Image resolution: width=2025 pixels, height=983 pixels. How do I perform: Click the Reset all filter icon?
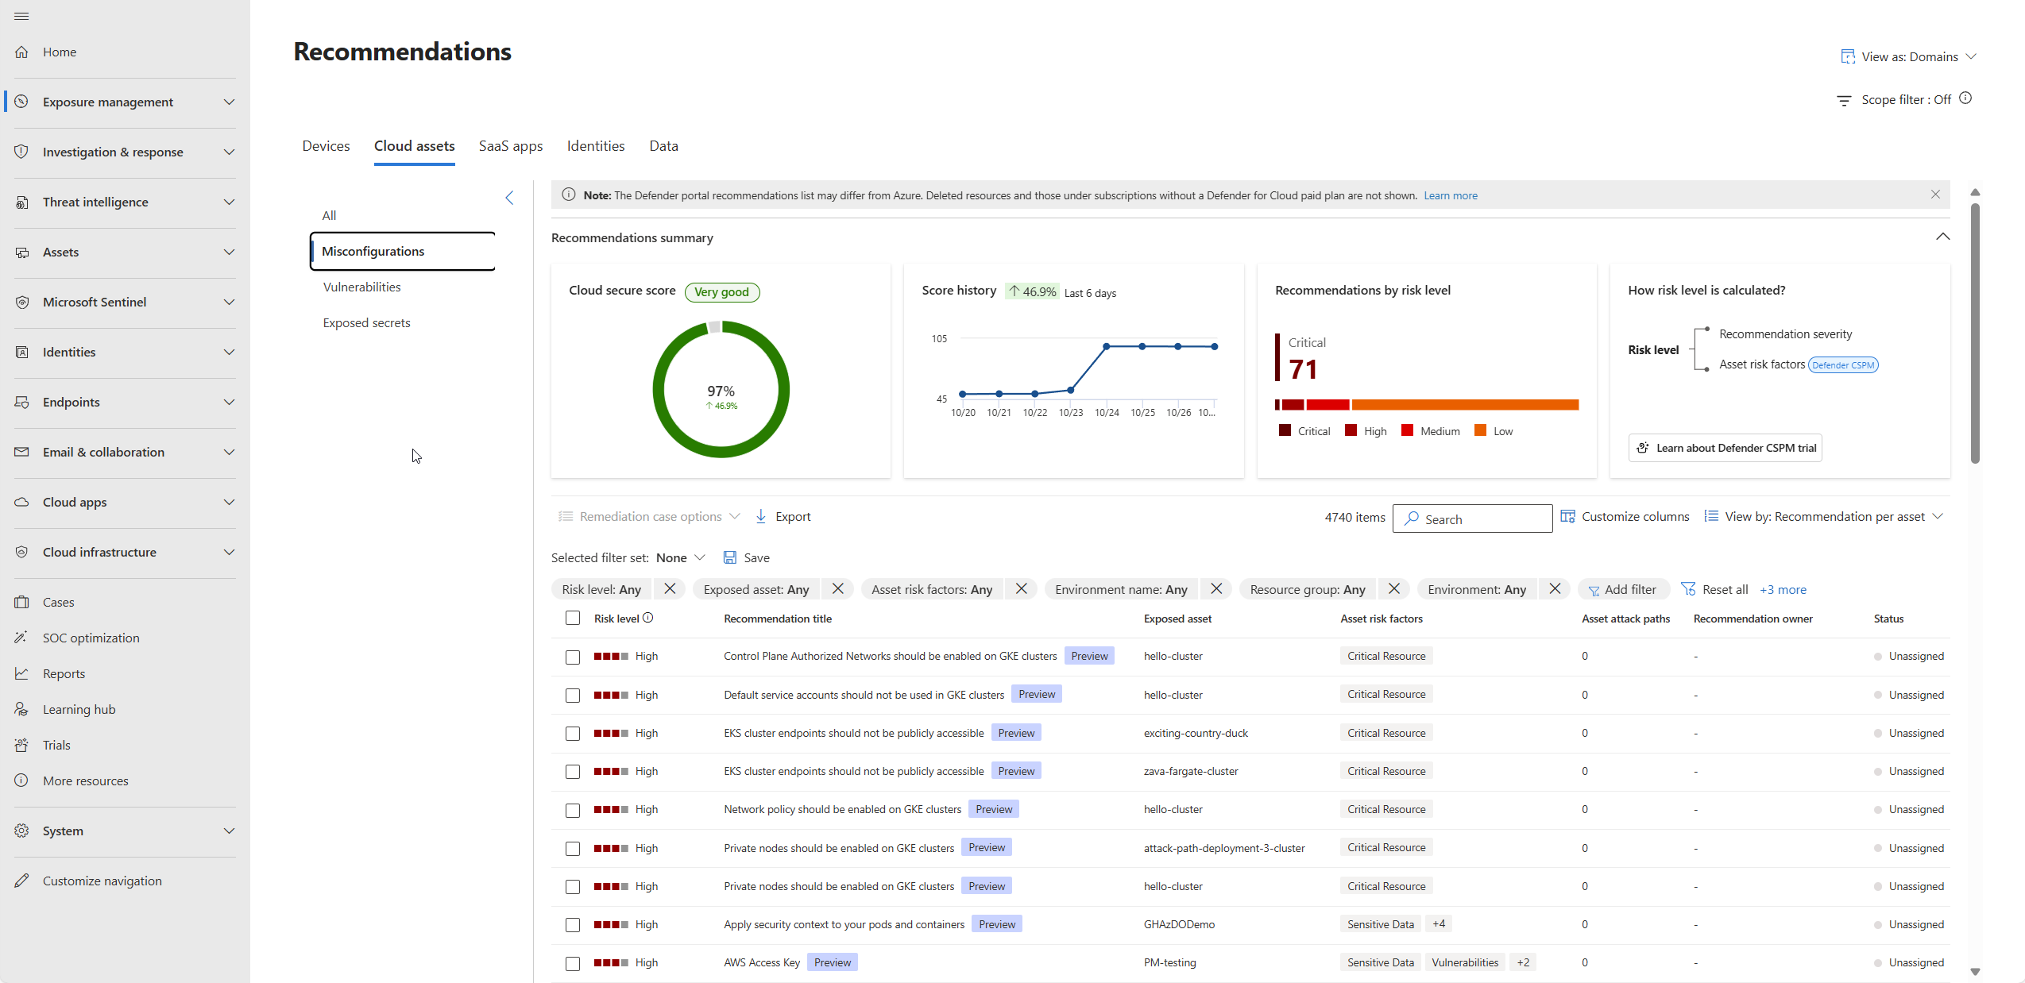[1688, 589]
